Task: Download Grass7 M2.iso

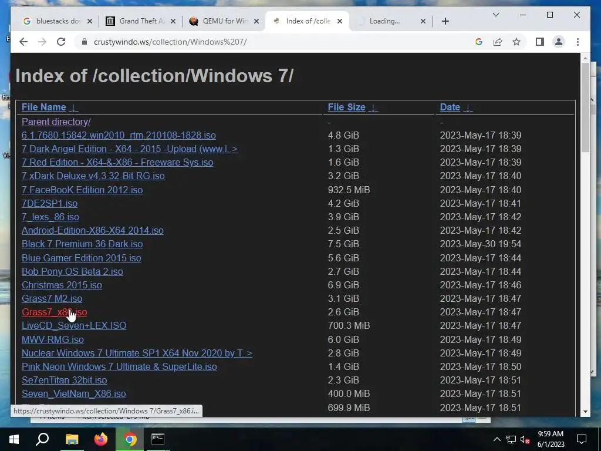Action: pos(52,298)
